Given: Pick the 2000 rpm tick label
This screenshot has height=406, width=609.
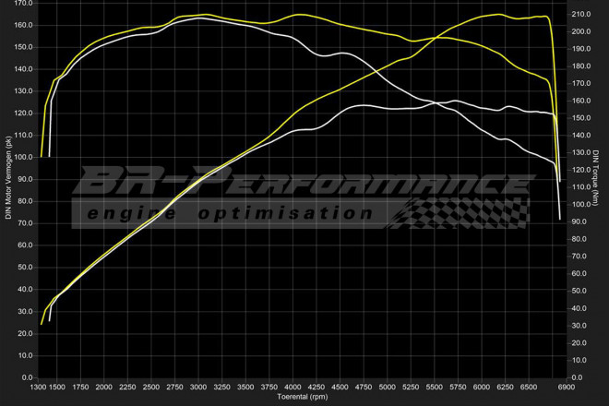Looking at the screenshot, I should click(103, 388).
